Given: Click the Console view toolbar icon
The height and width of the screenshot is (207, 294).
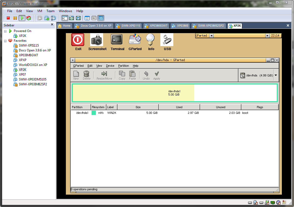Looking at the screenshot, I should 101,18.
